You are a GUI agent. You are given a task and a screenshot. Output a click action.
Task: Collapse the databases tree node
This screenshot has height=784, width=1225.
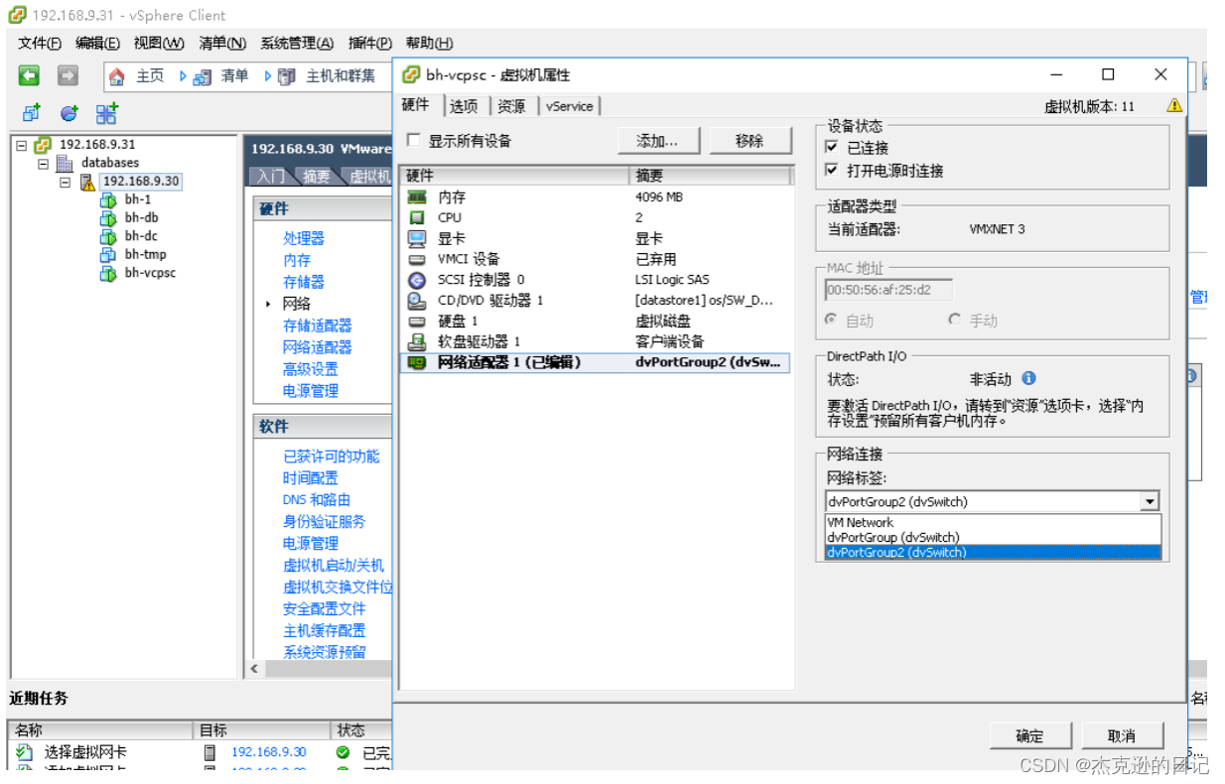[x=44, y=163]
